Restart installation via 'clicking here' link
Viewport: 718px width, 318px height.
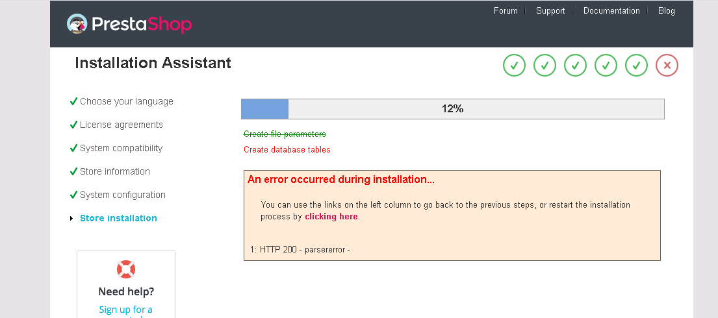click(x=331, y=217)
